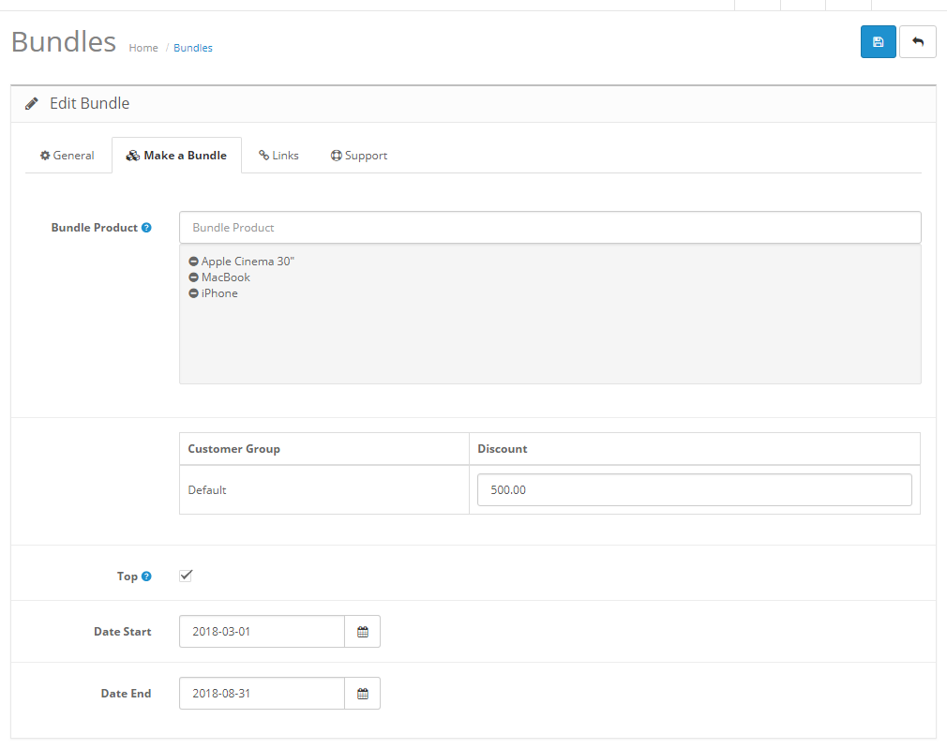Click the 'Date Start' label
Image resolution: width=947 pixels, height=749 pixels.
click(122, 631)
